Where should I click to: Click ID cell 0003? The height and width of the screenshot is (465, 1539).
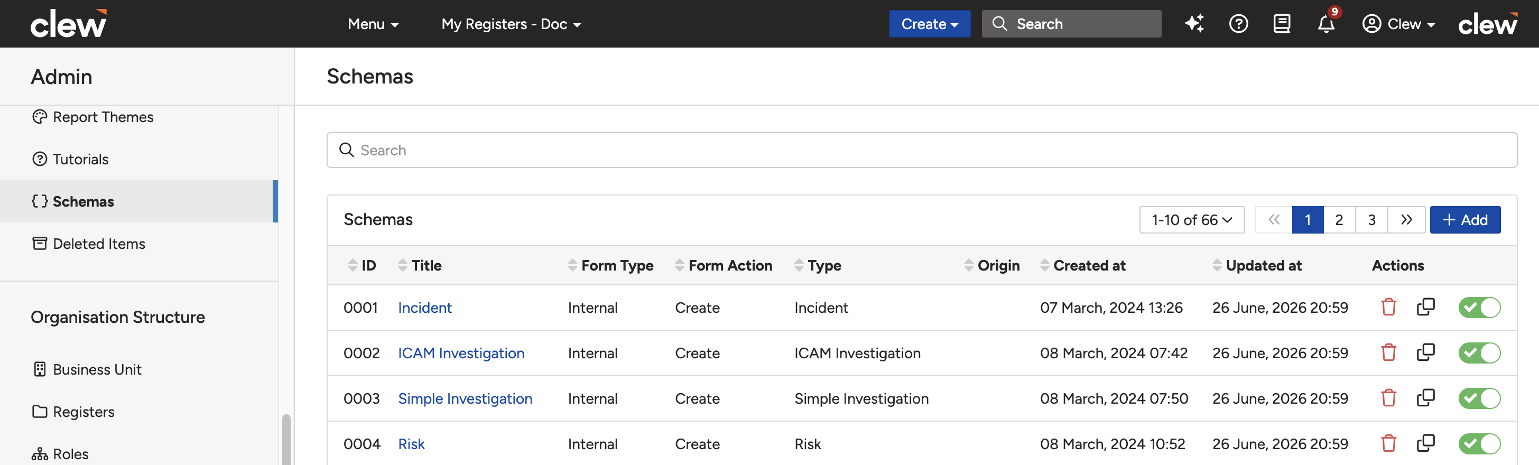[x=361, y=398]
